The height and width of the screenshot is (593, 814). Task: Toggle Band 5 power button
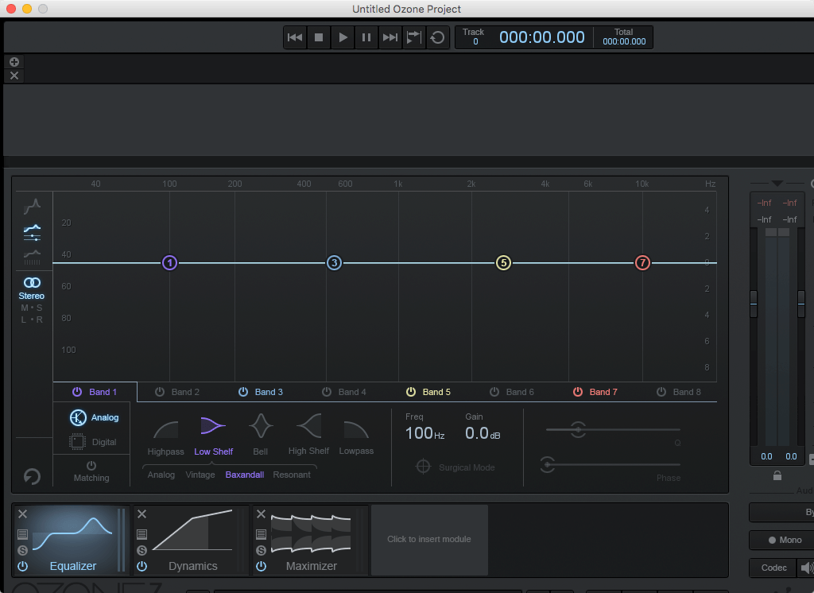coord(411,392)
